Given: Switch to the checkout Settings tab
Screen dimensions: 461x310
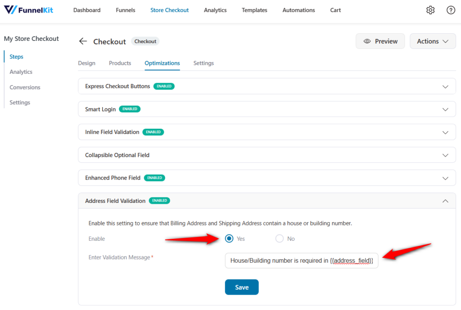Looking at the screenshot, I should (203, 63).
